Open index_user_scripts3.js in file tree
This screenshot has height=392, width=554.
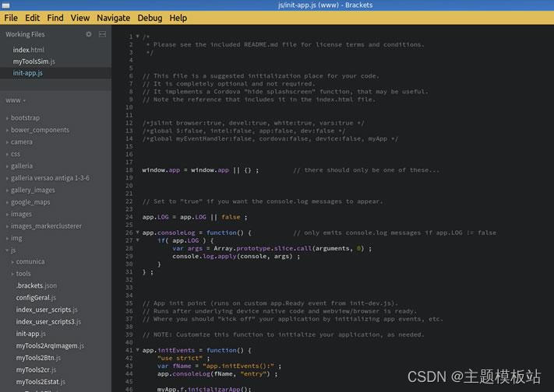tap(48, 322)
